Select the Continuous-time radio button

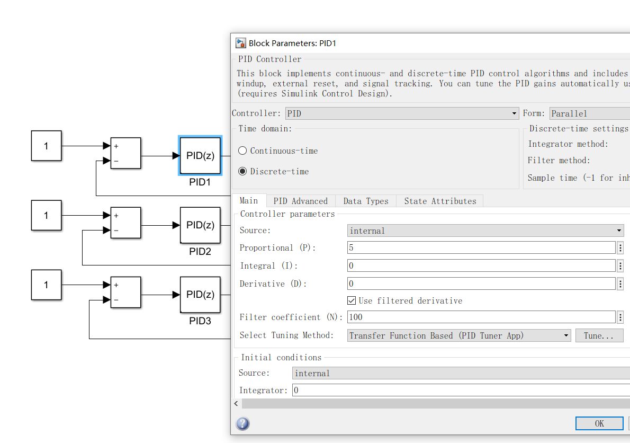242,150
